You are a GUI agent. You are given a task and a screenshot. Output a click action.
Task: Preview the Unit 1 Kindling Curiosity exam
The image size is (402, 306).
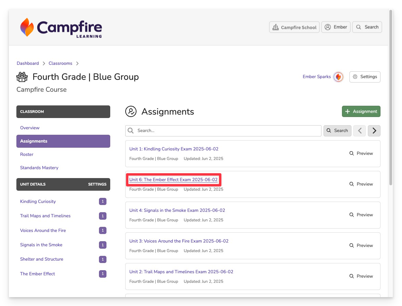coord(361,153)
